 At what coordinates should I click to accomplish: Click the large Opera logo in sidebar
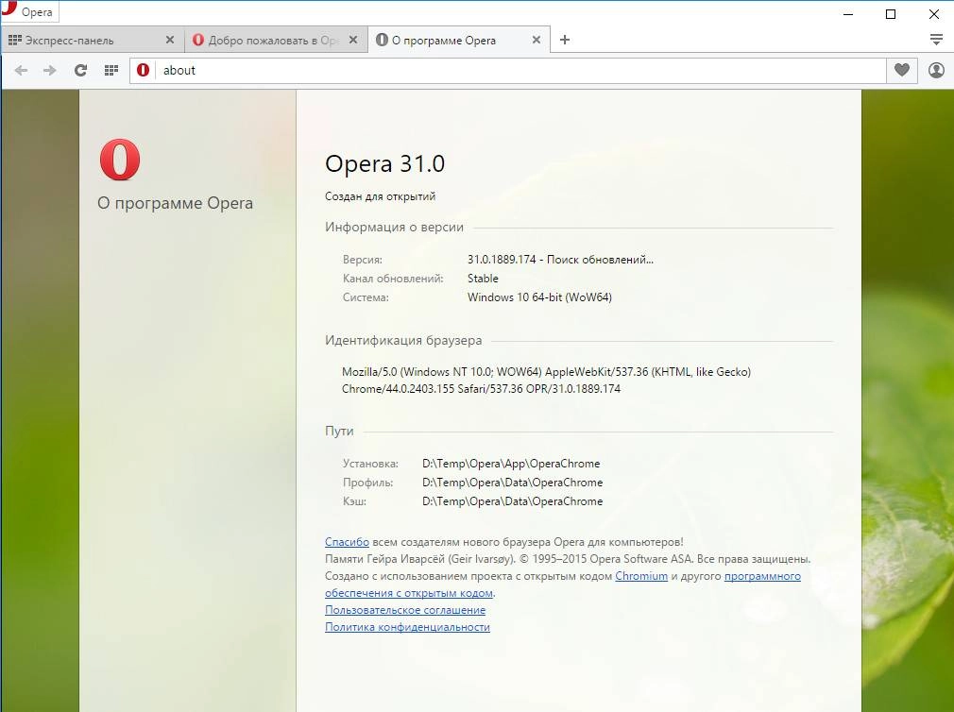click(x=120, y=160)
